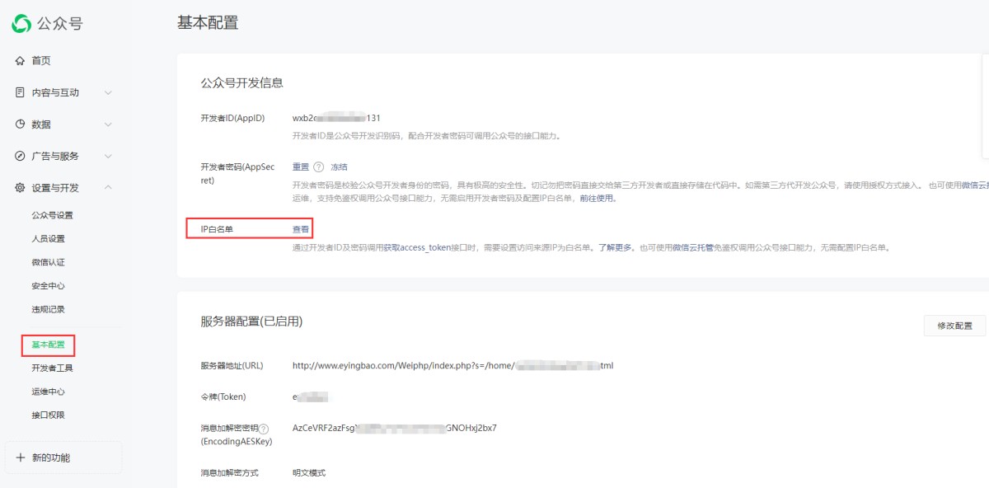The image size is (989, 488).
Task: Click the 数据 clock chart icon
Action: 20,124
